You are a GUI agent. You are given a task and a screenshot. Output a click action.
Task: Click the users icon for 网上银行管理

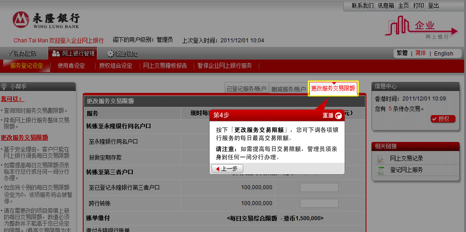pos(56,54)
